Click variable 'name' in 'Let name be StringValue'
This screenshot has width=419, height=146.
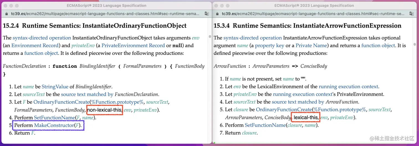[x=28, y=87]
